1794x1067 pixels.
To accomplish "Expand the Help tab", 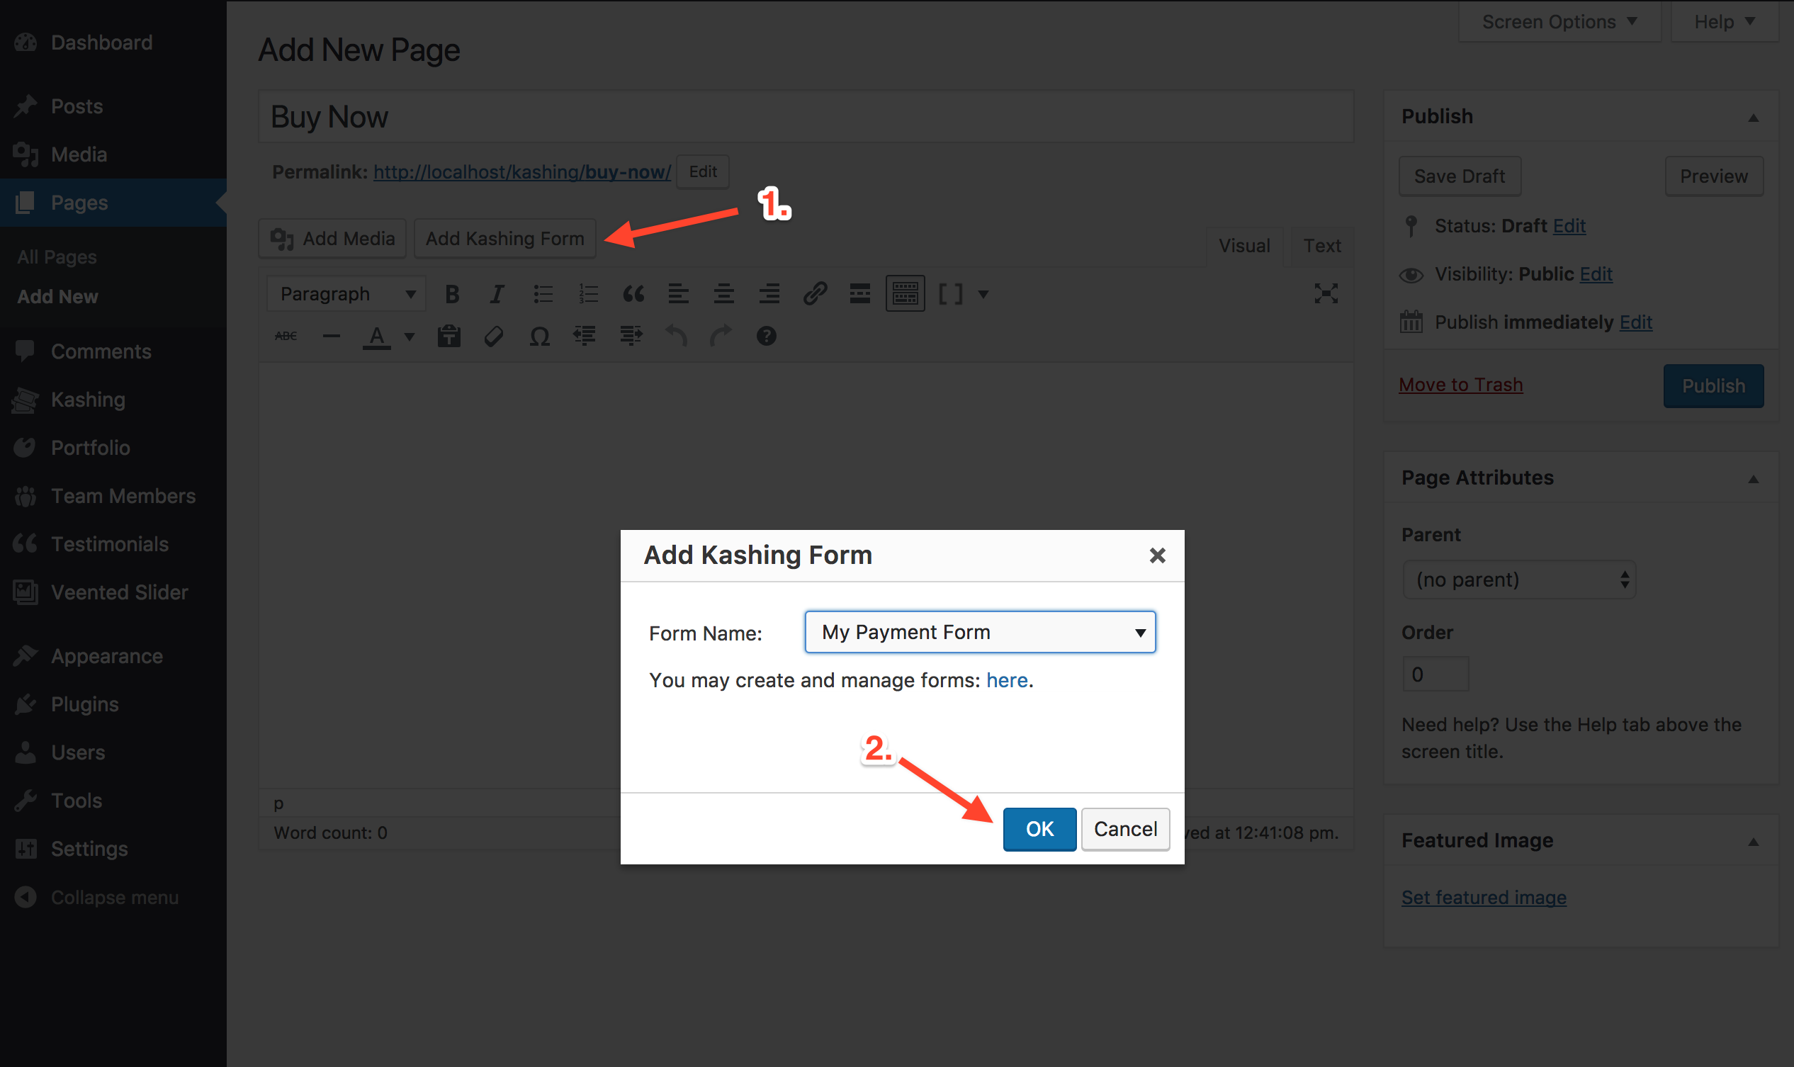I will pyautogui.click(x=1725, y=21).
